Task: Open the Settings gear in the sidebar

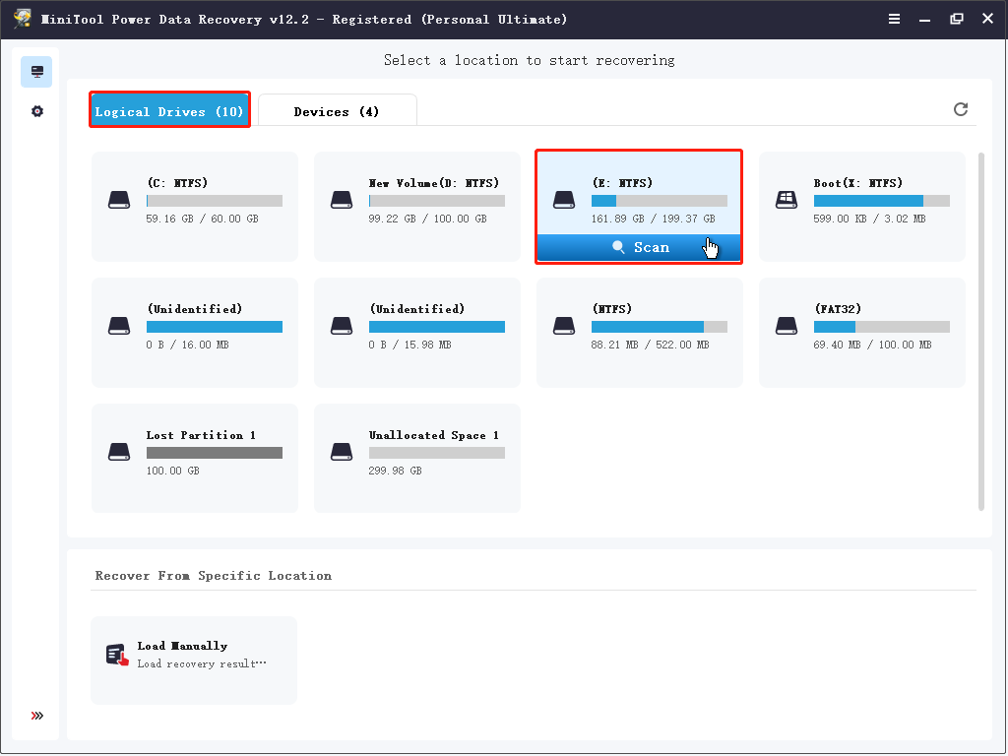Action: (37, 111)
